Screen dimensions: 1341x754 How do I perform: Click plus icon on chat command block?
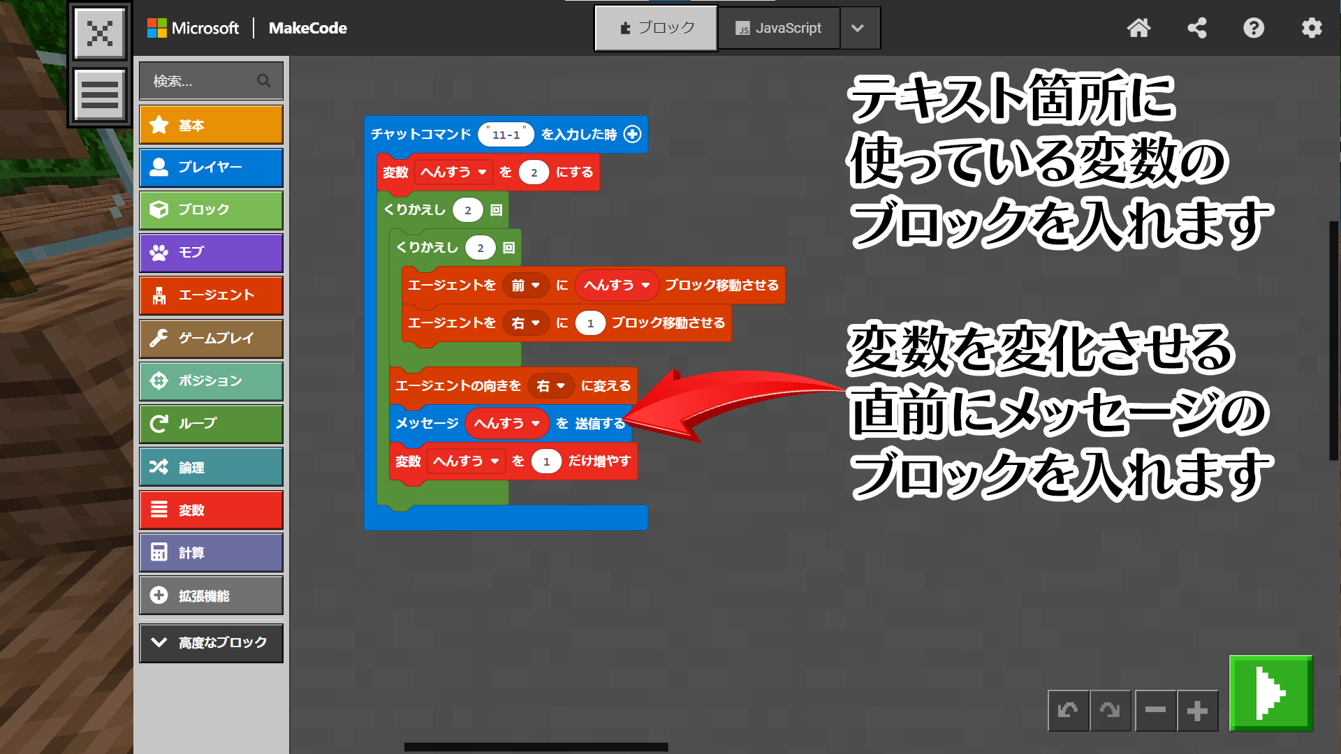632,134
